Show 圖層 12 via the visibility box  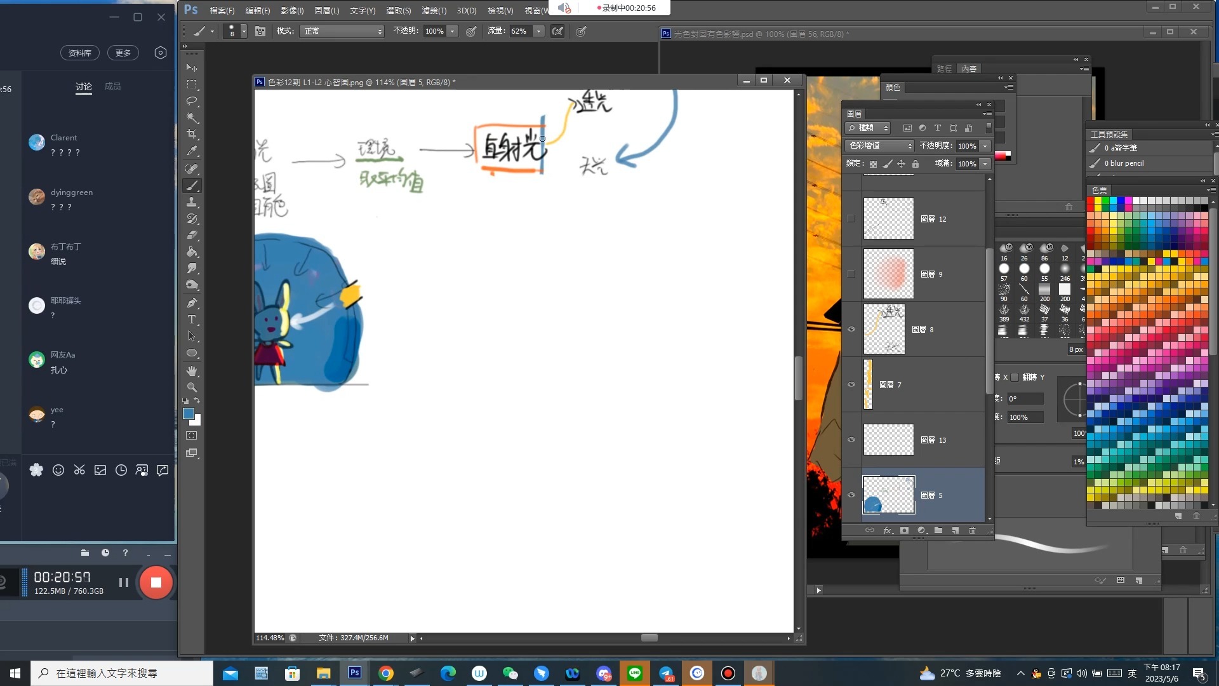(851, 219)
